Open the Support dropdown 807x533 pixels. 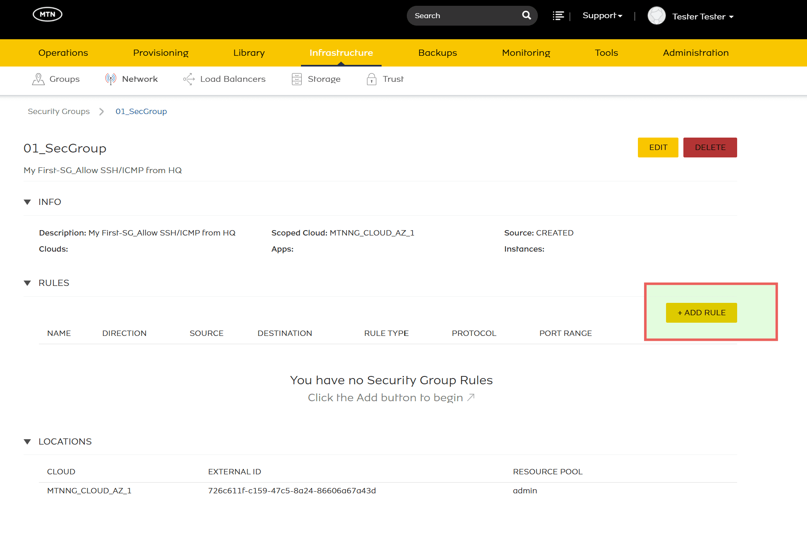pyautogui.click(x=602, y=16)
